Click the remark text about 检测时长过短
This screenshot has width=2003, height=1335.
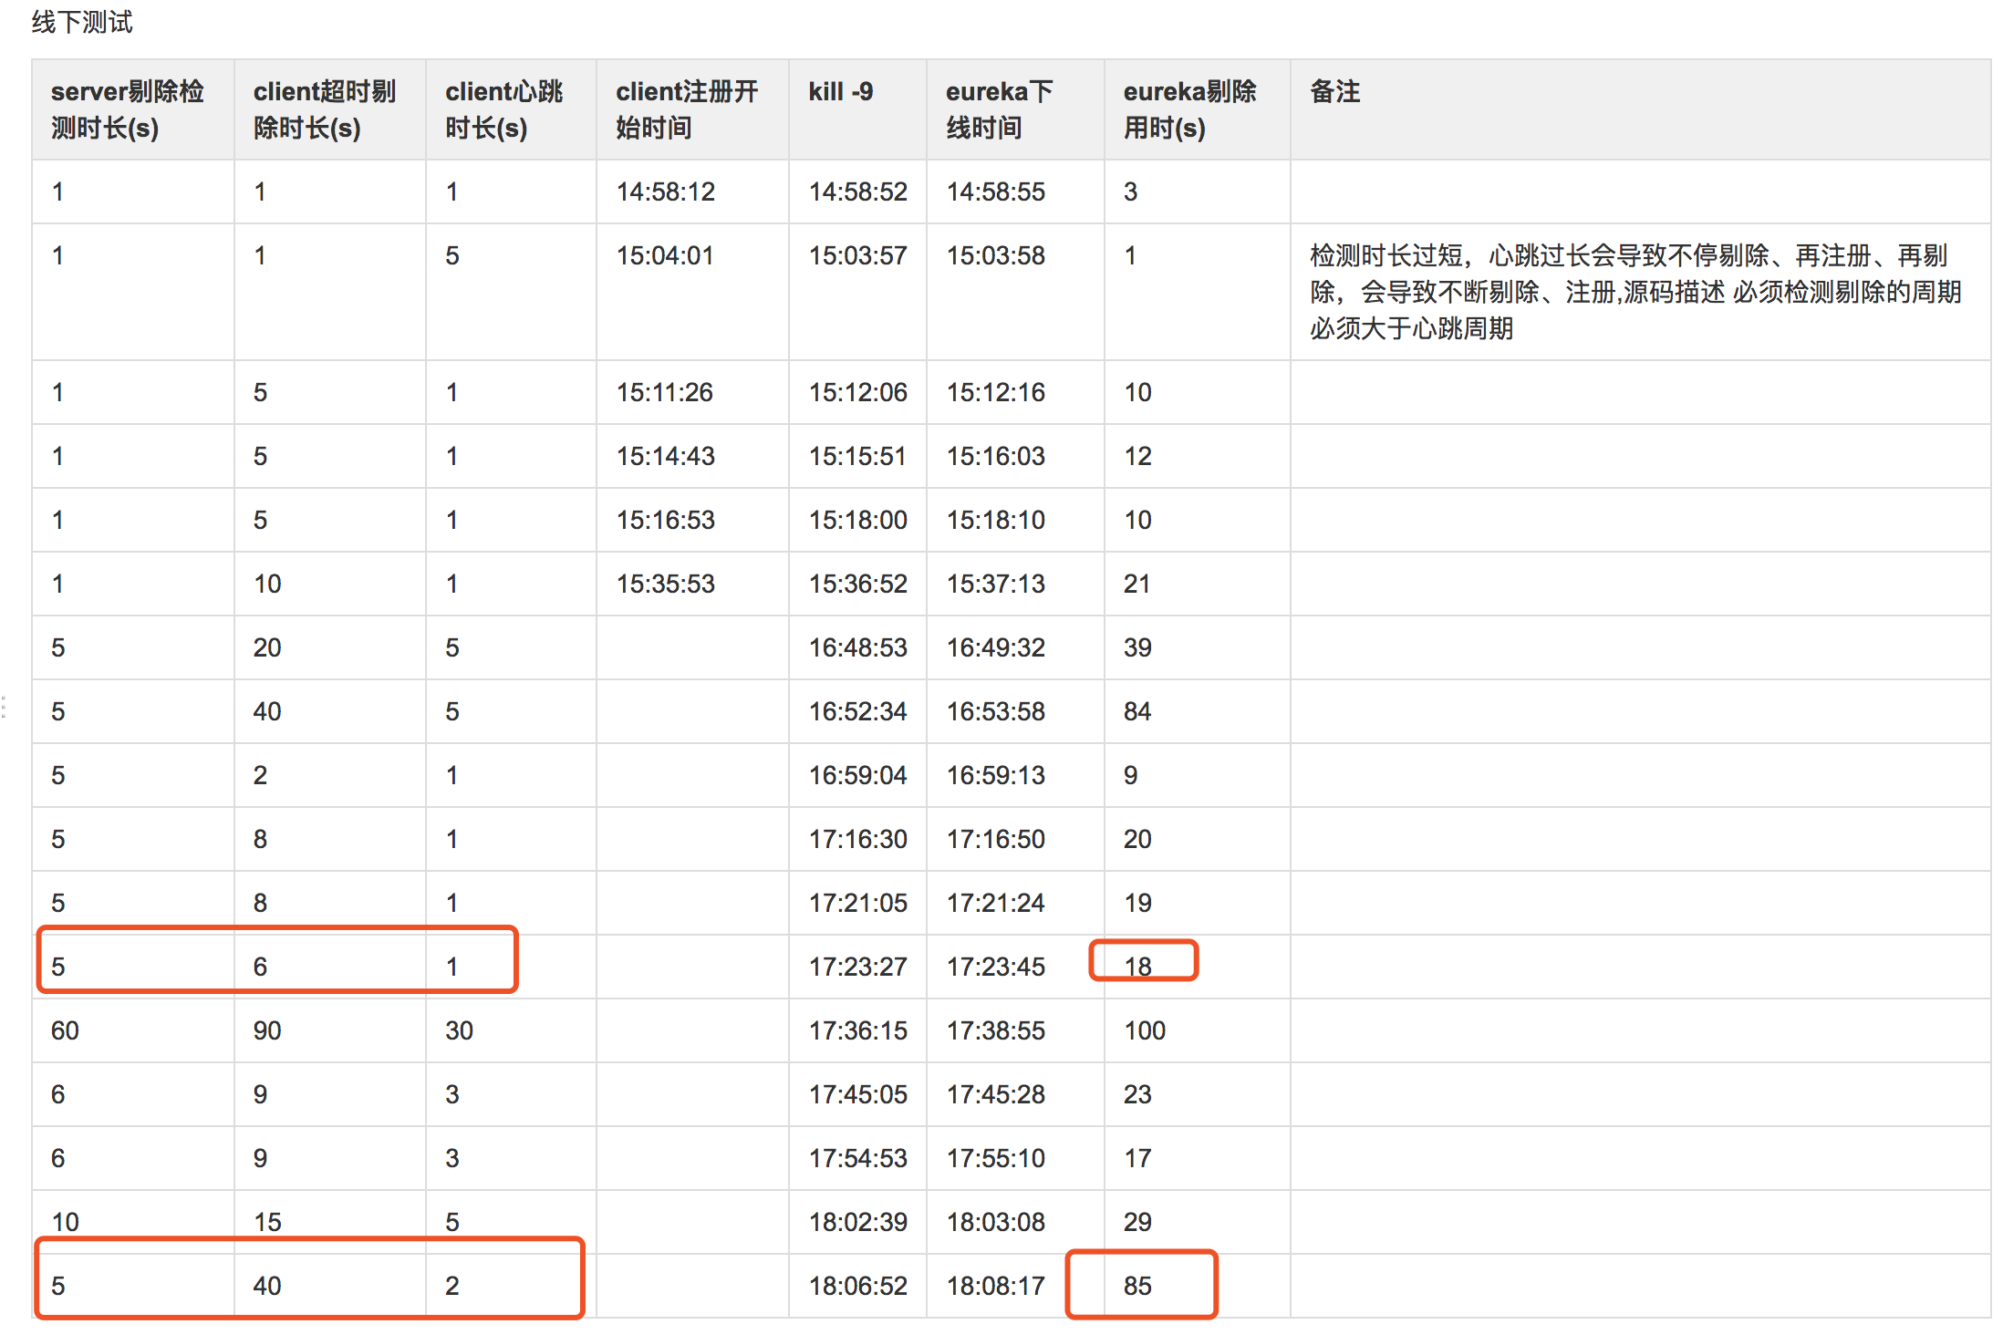pyautogui.click(x=1635, y=292)
